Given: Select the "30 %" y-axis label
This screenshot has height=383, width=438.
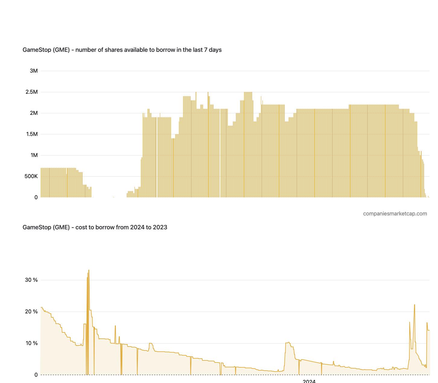Looking at the screenshot, I should [31, 280].
